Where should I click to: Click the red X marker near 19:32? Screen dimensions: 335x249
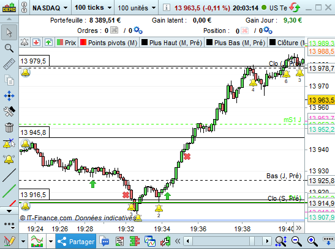coord(126,195)
